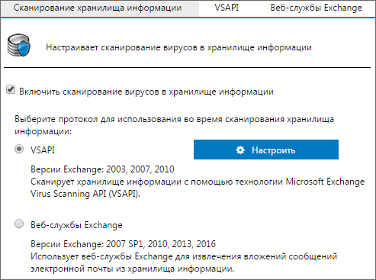This screenshot has width=376, height=280.
Task: Click the gear icon inside Настроить button
Action: [240, 150]
